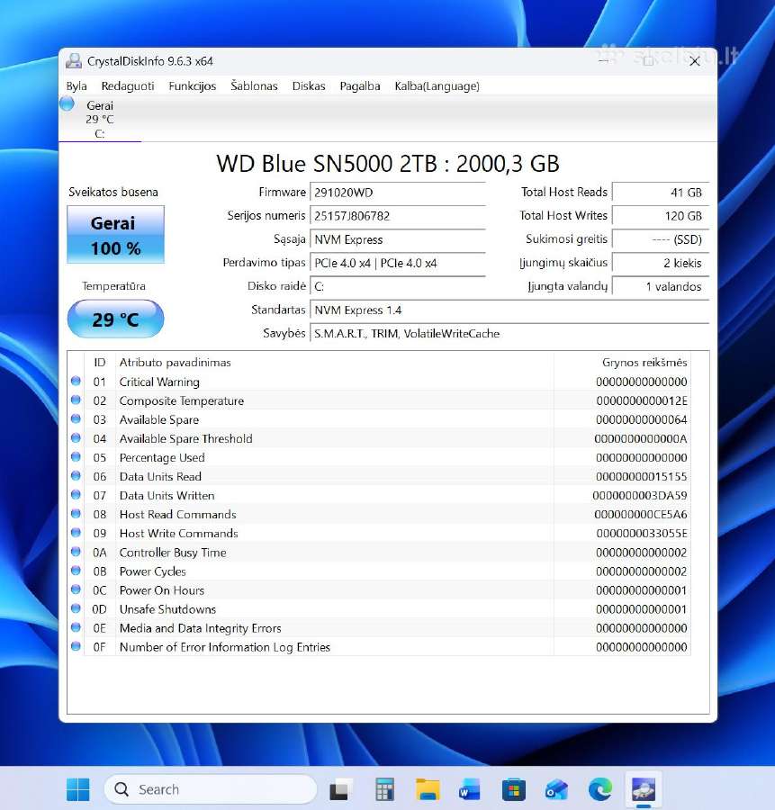Click the Disko raidė field showing C:
Screen dimensions: 775x810
(x=398, y=287)
